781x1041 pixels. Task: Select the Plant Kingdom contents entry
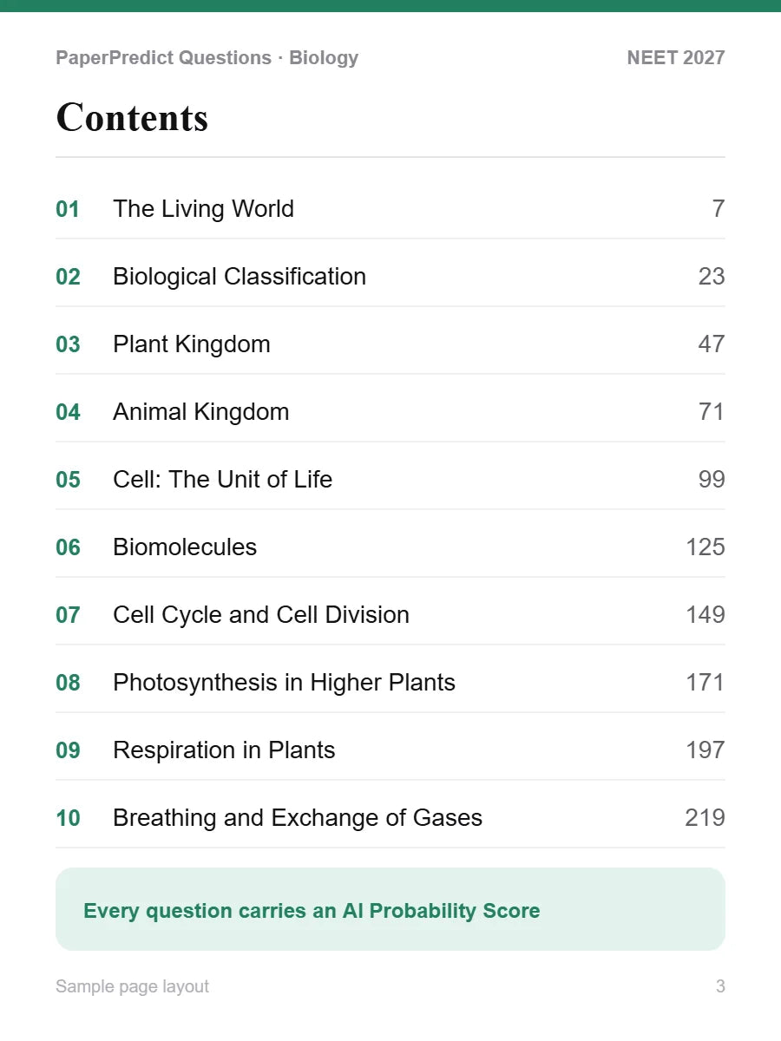coord(390,344)
